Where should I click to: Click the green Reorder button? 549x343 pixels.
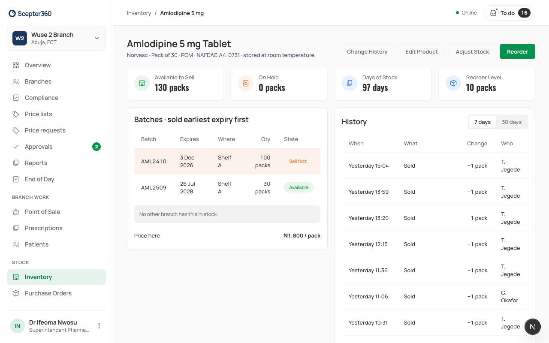pos(517,51)
